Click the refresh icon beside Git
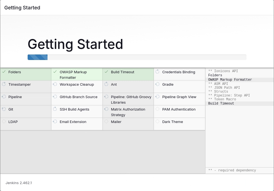Viewport: 274px width, 191px height. click(x=4, y=109)
